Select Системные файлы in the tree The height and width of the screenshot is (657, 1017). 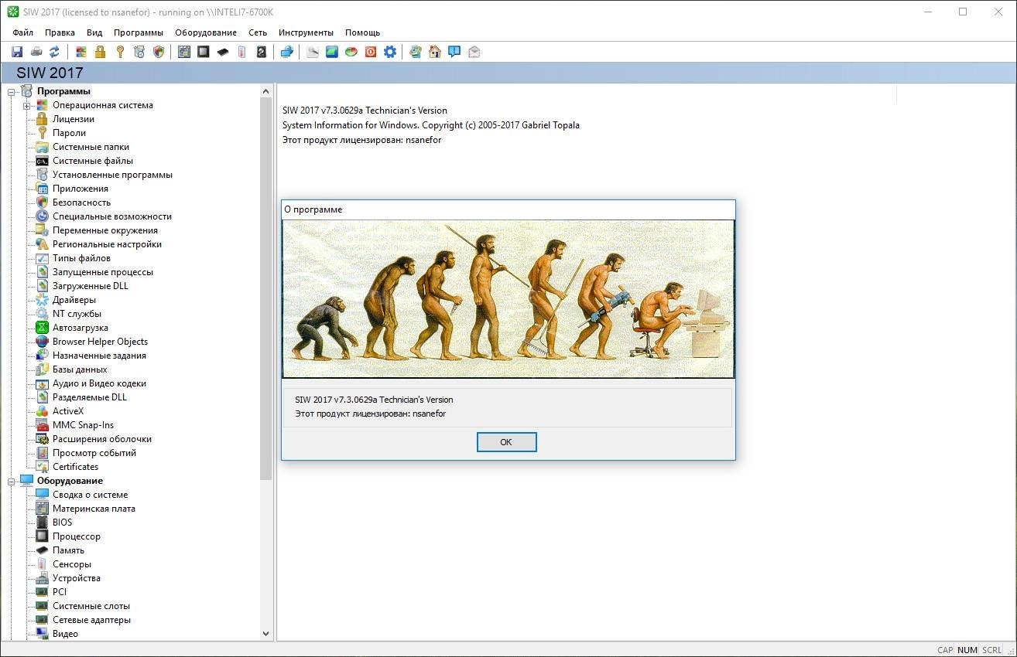coord(93,161)
